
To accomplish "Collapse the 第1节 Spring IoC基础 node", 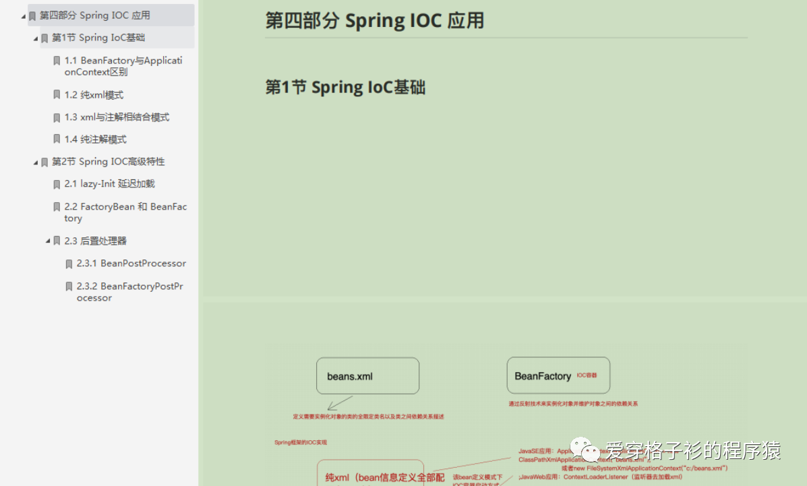I will tap(36, 38).
